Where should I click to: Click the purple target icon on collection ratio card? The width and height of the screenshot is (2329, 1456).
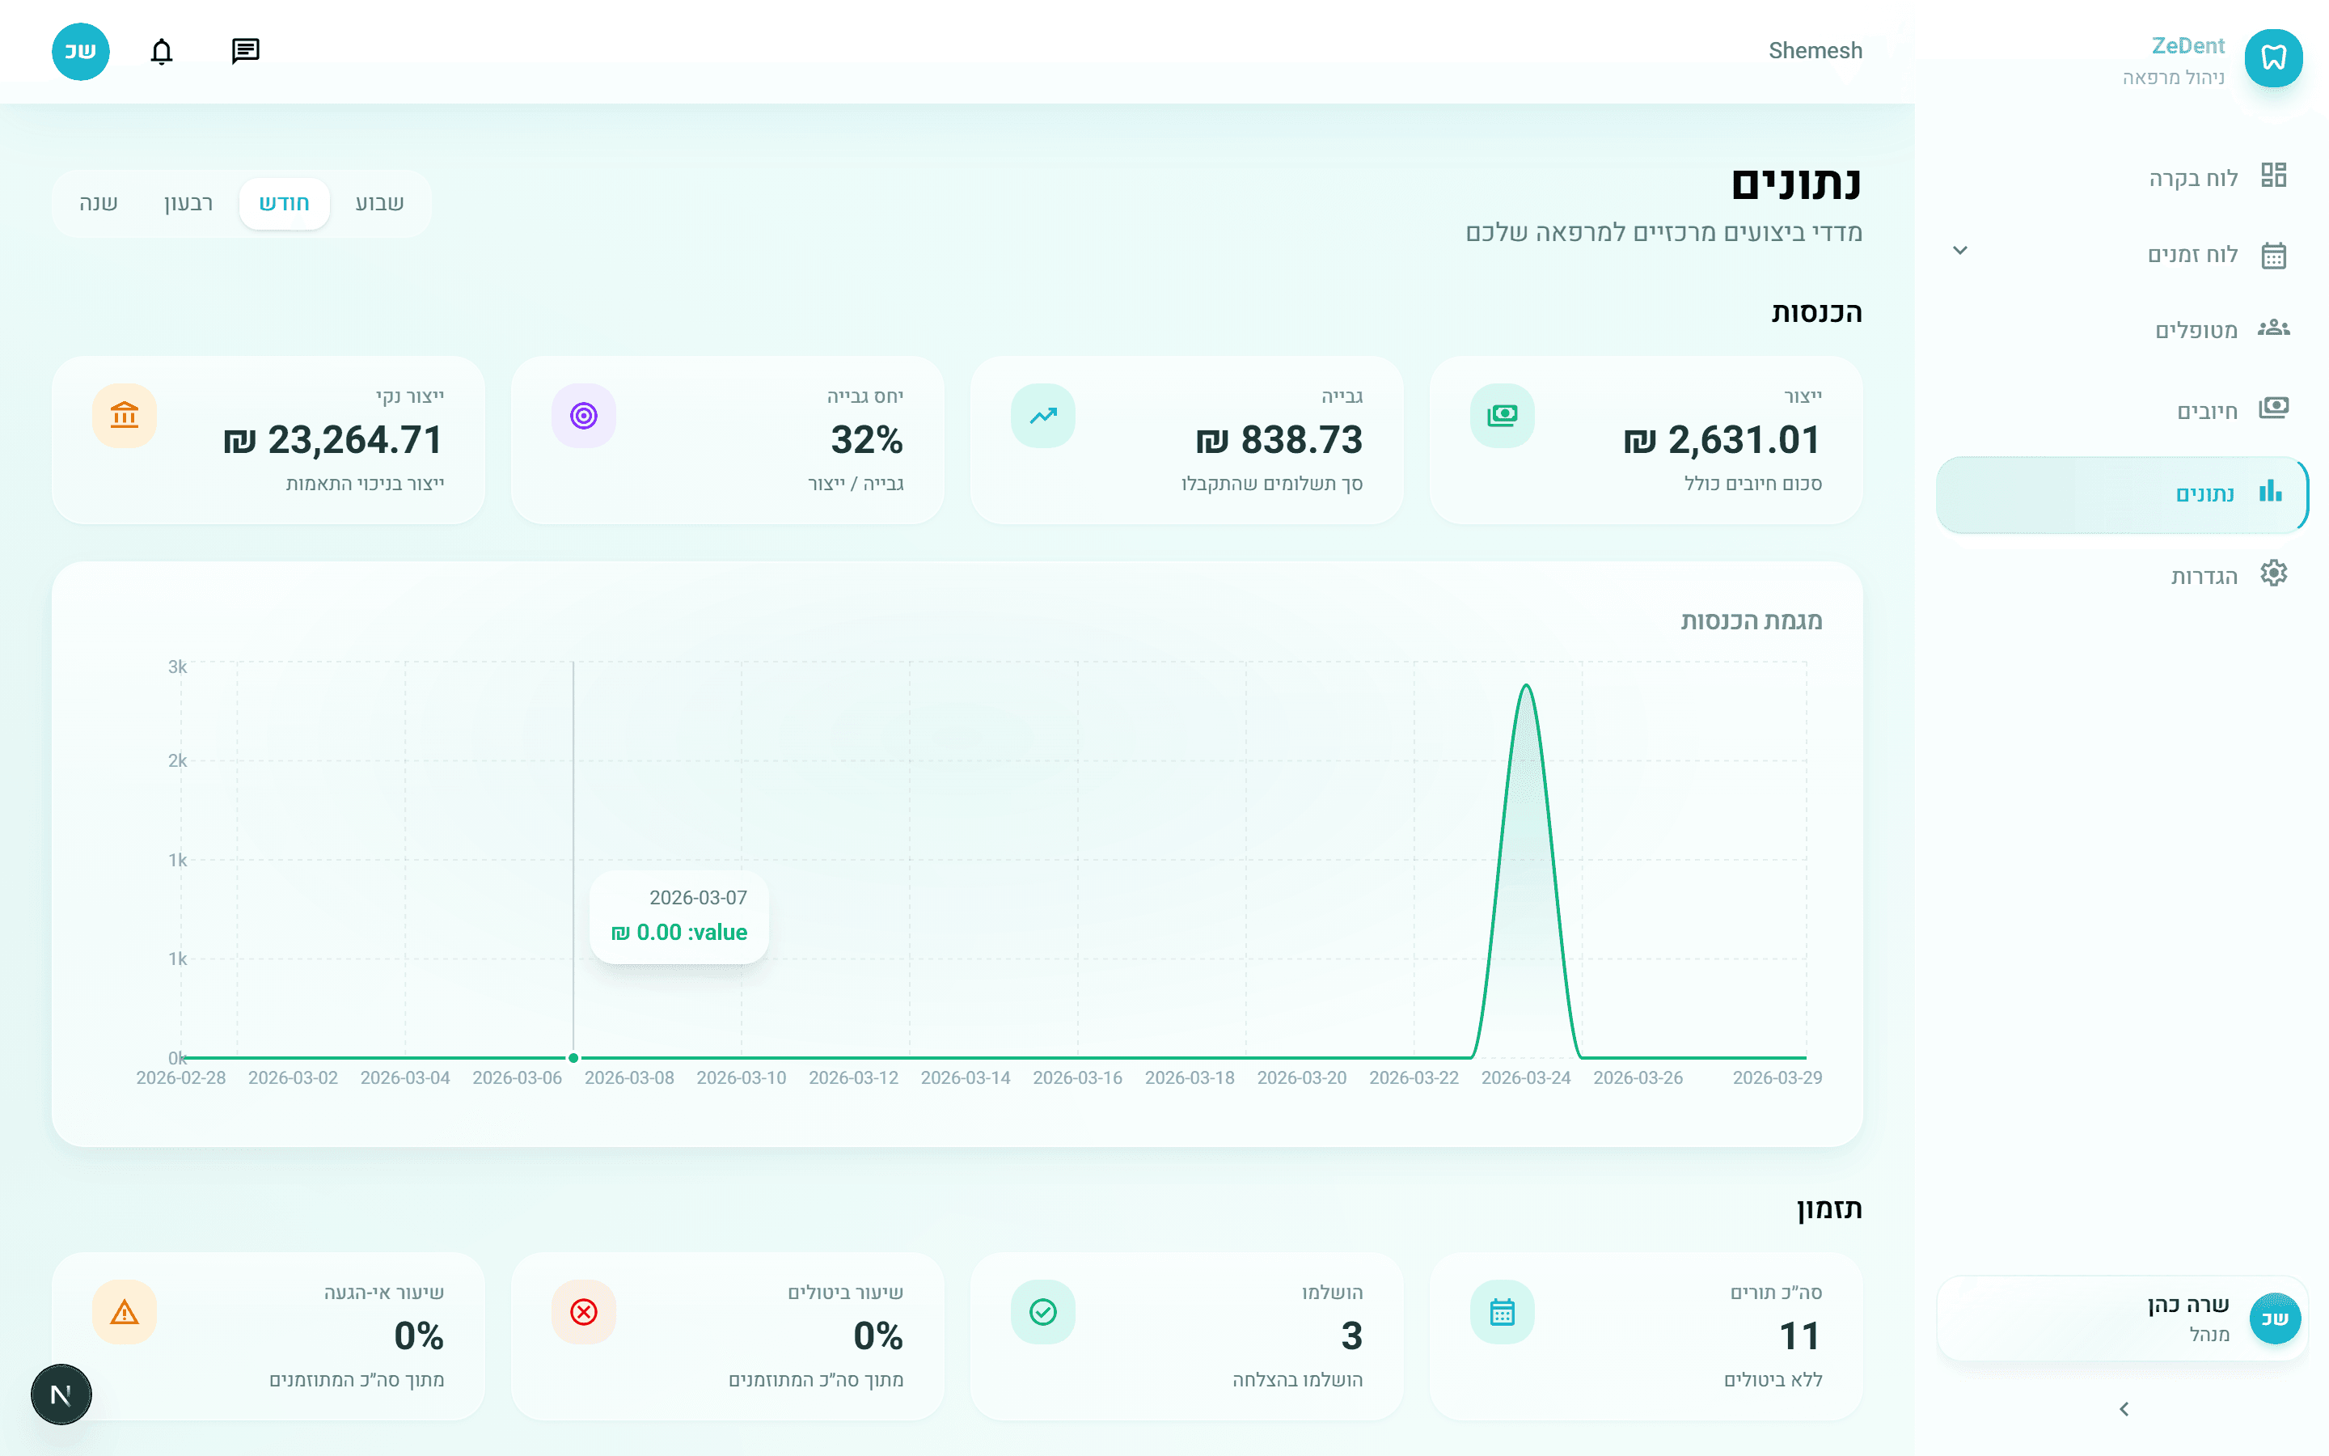coord(583,416)
